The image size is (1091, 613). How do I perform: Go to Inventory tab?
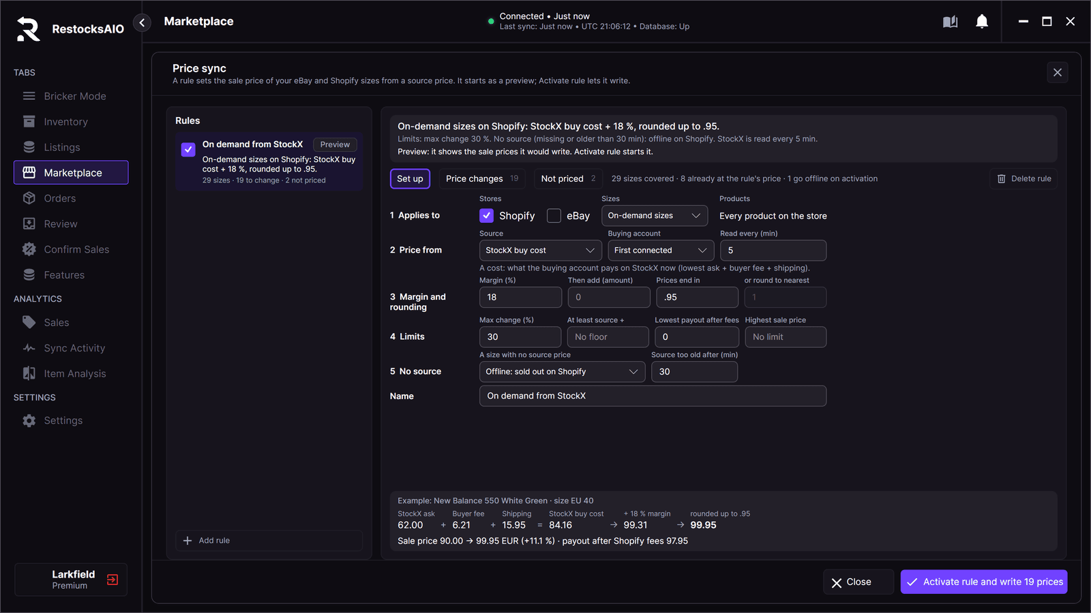(x=71, y=122)
